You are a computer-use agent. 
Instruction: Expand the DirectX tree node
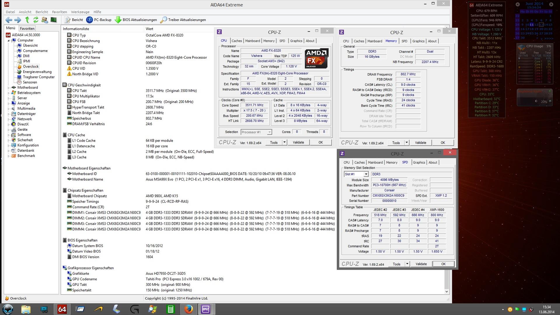click(x=8, y=124)
